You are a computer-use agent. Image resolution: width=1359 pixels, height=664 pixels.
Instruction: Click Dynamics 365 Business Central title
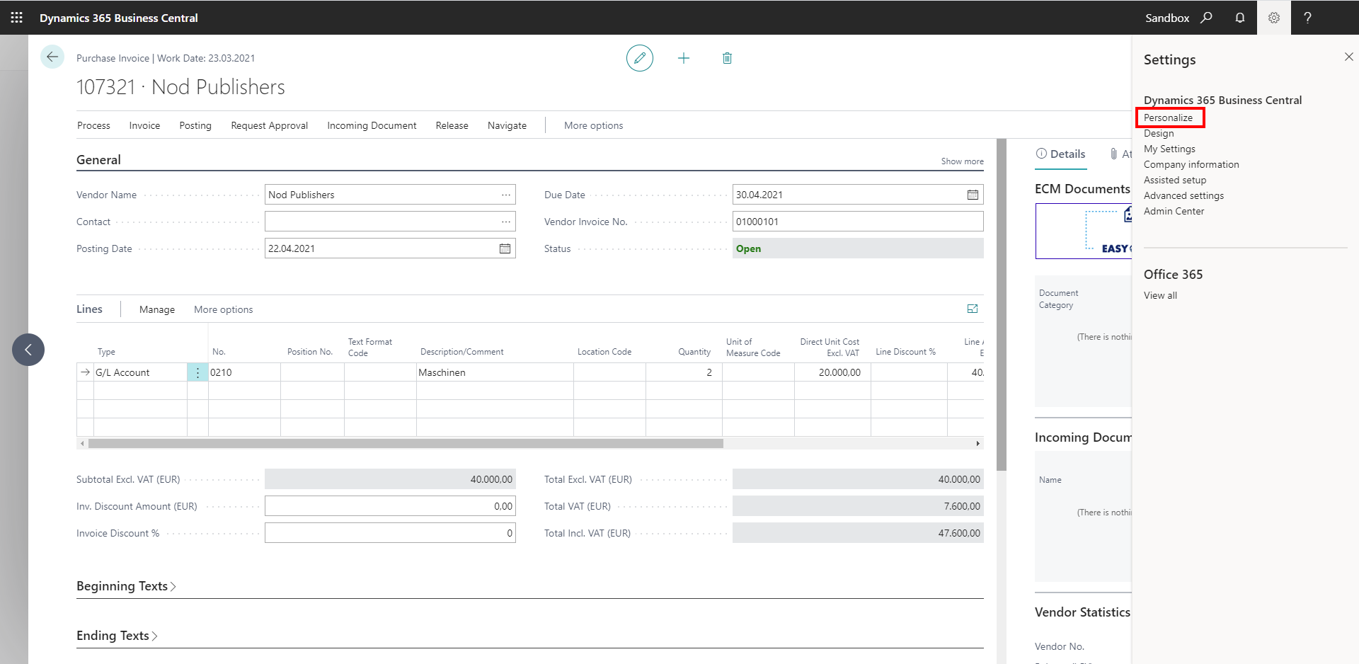[119, 18]
